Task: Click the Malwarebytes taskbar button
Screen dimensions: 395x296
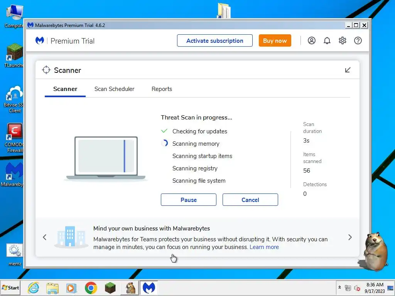Action: (149, 288)
